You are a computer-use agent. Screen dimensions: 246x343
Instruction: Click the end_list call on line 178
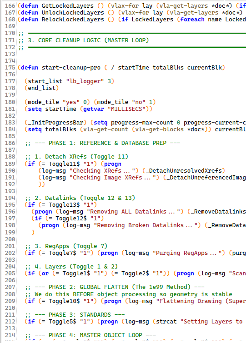(41, 88)
